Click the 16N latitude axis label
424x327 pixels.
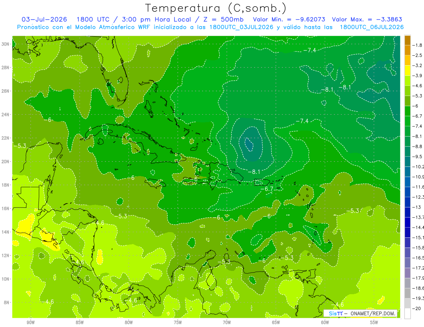(6, 208)
